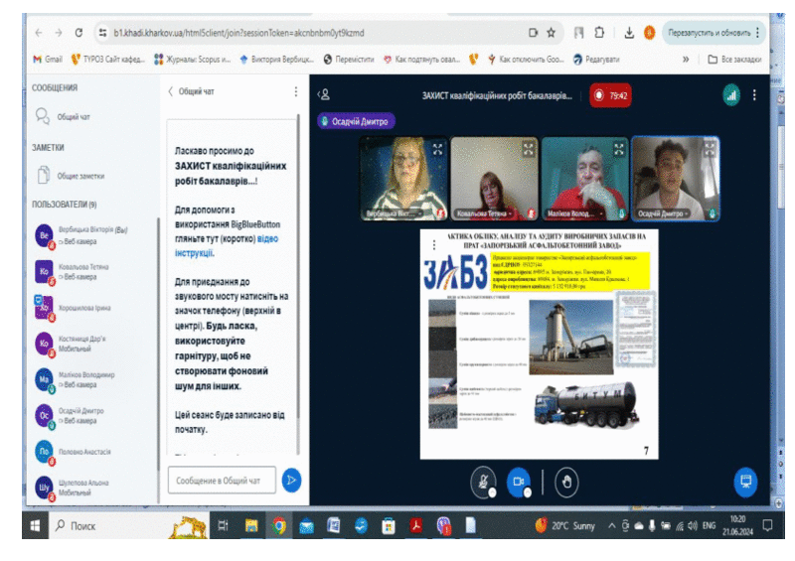Screen dimensions: 795x561
Task: Open meeting options three-dots menu
Action: [x=754, y=95]
